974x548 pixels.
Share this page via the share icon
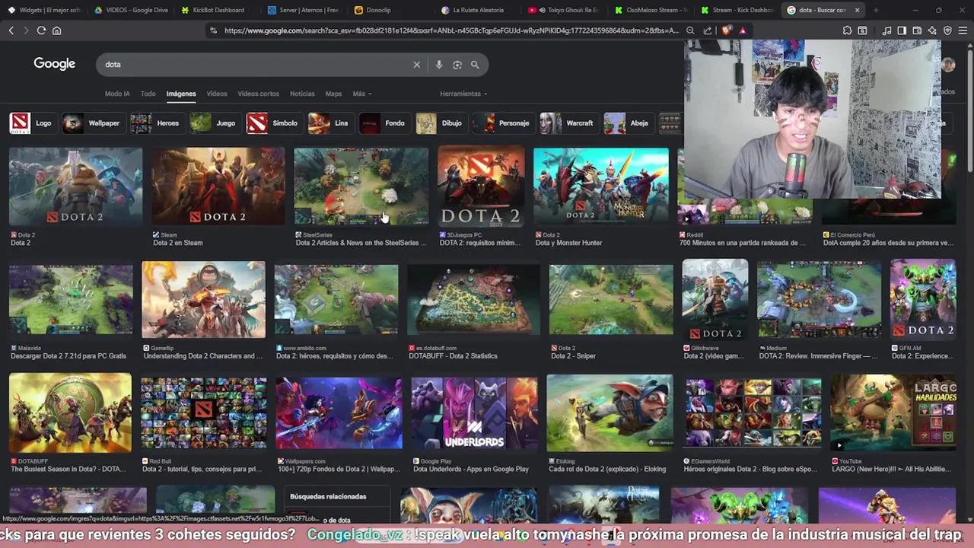(x=708, y=30)
